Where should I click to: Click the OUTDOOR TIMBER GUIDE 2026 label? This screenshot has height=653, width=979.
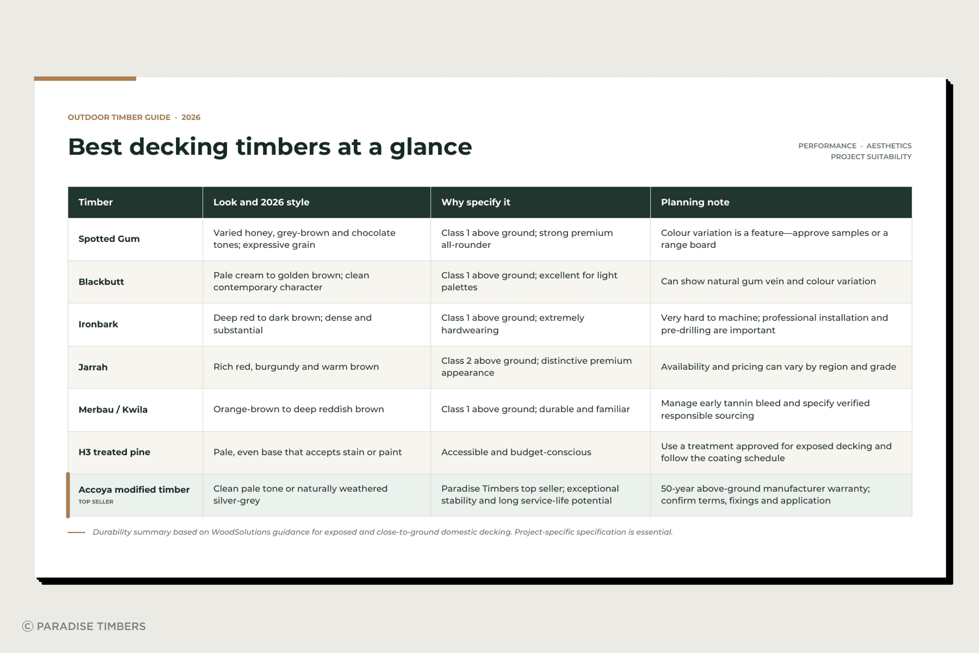coord(134,117)
